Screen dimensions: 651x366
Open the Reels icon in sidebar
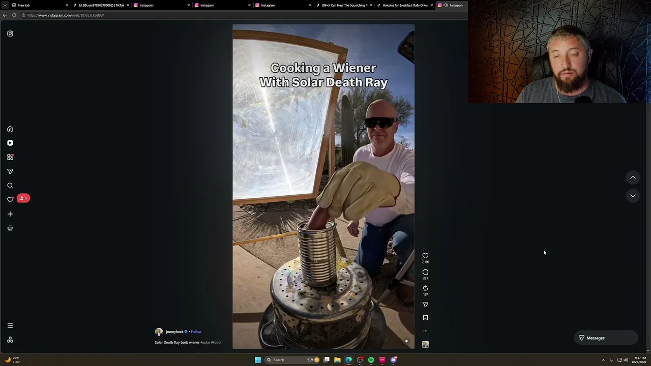point(10,143)
